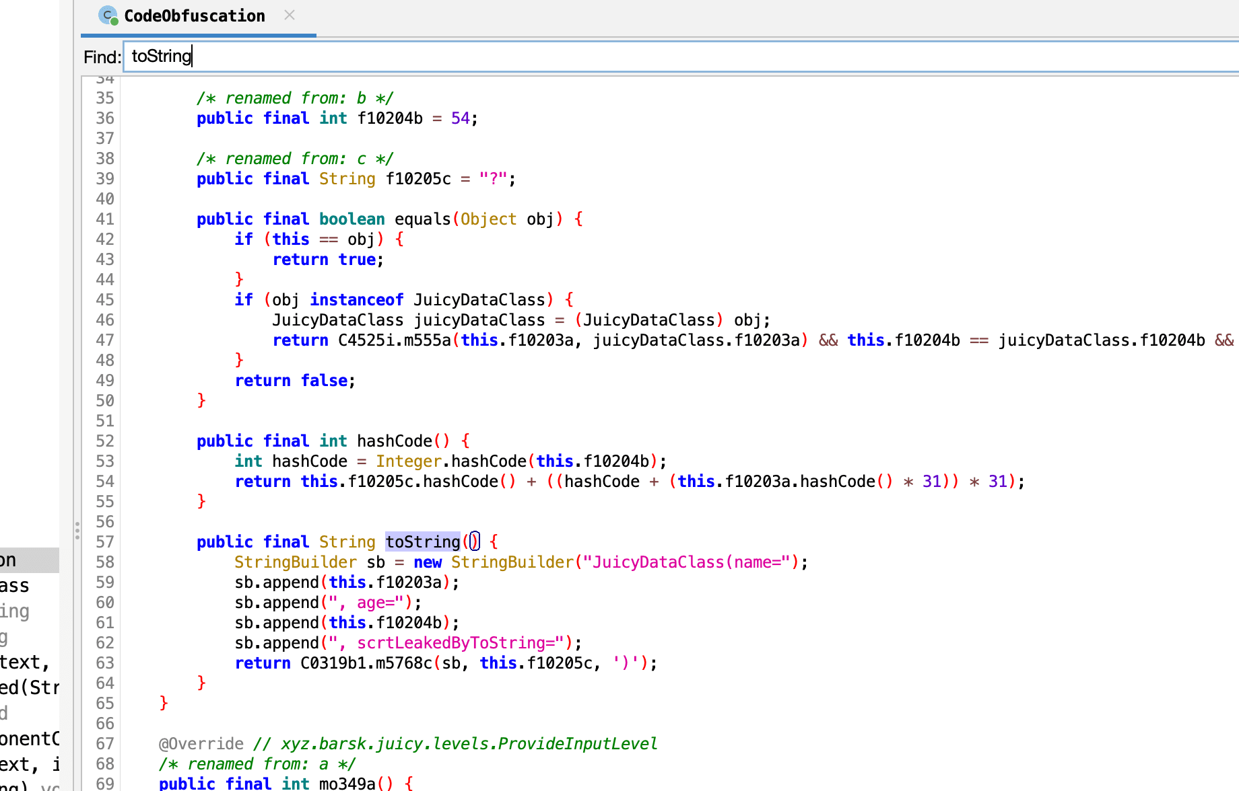The image size is (1239, 791).
Task: Click the 'renamed from: a' comment
Action: pos(257,763)
